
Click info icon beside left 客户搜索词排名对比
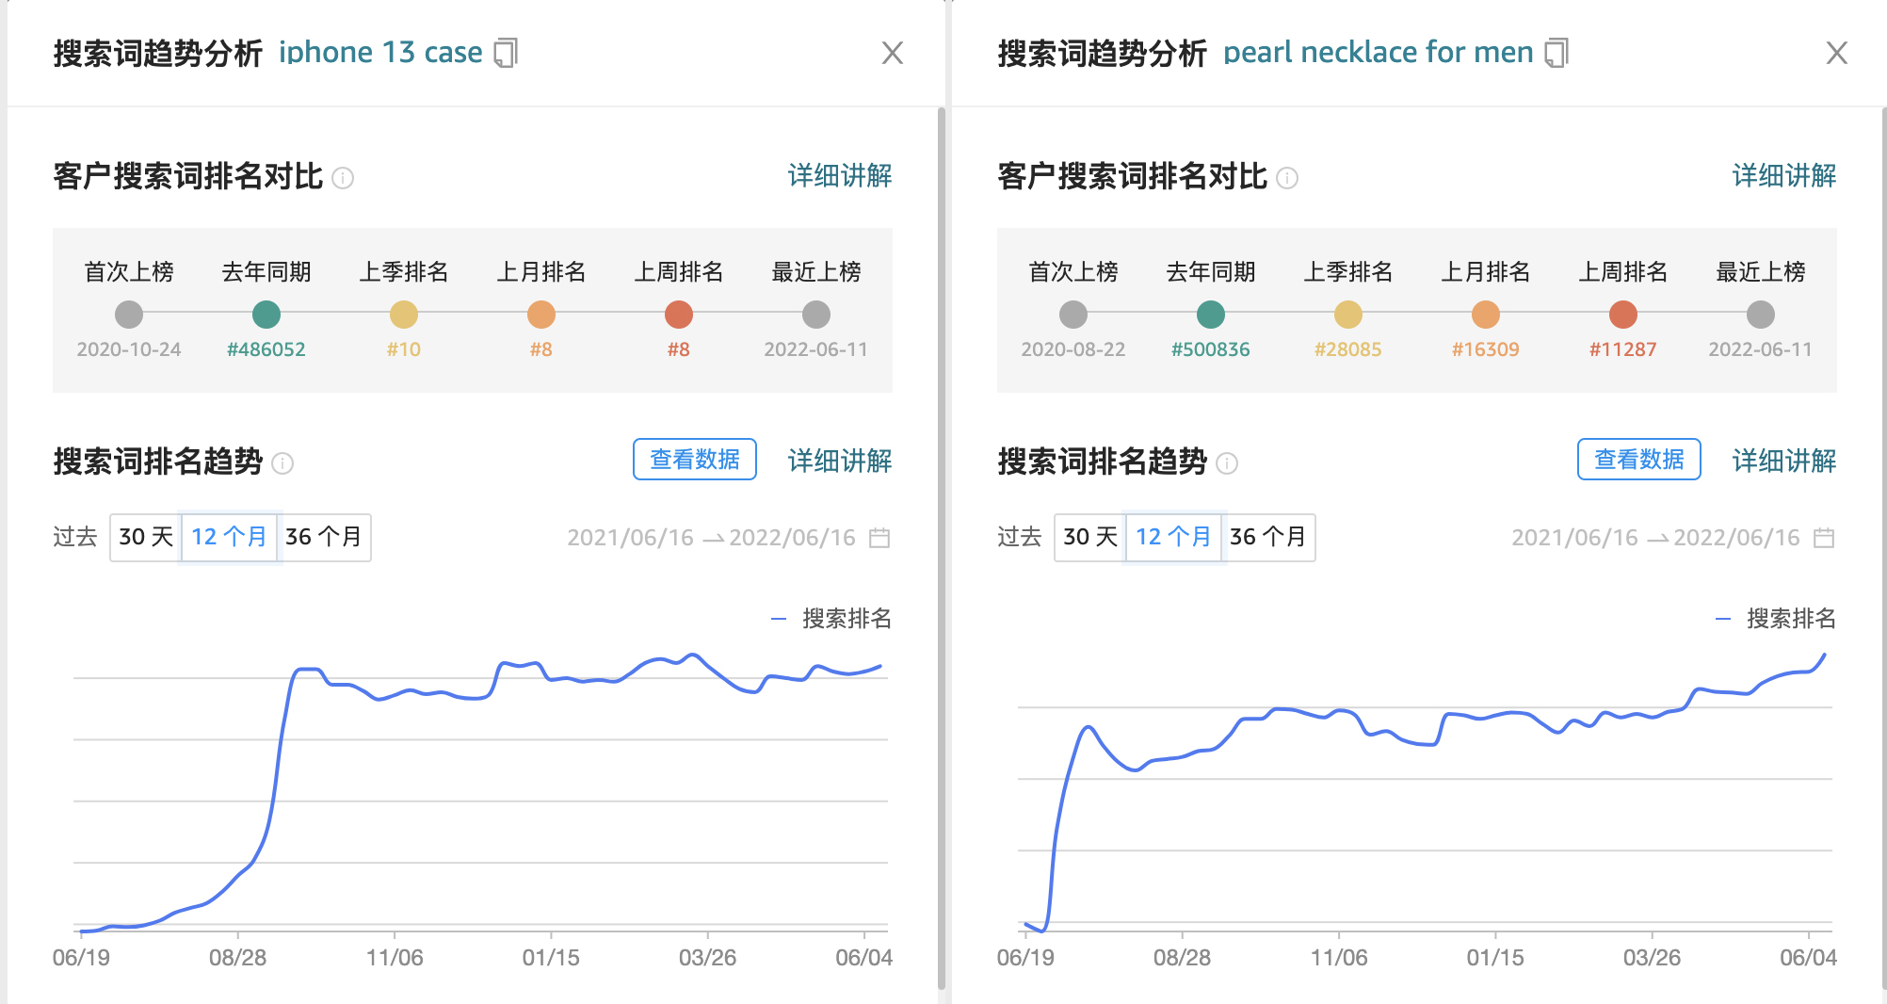pyautogui.click(x=344, y=178)
